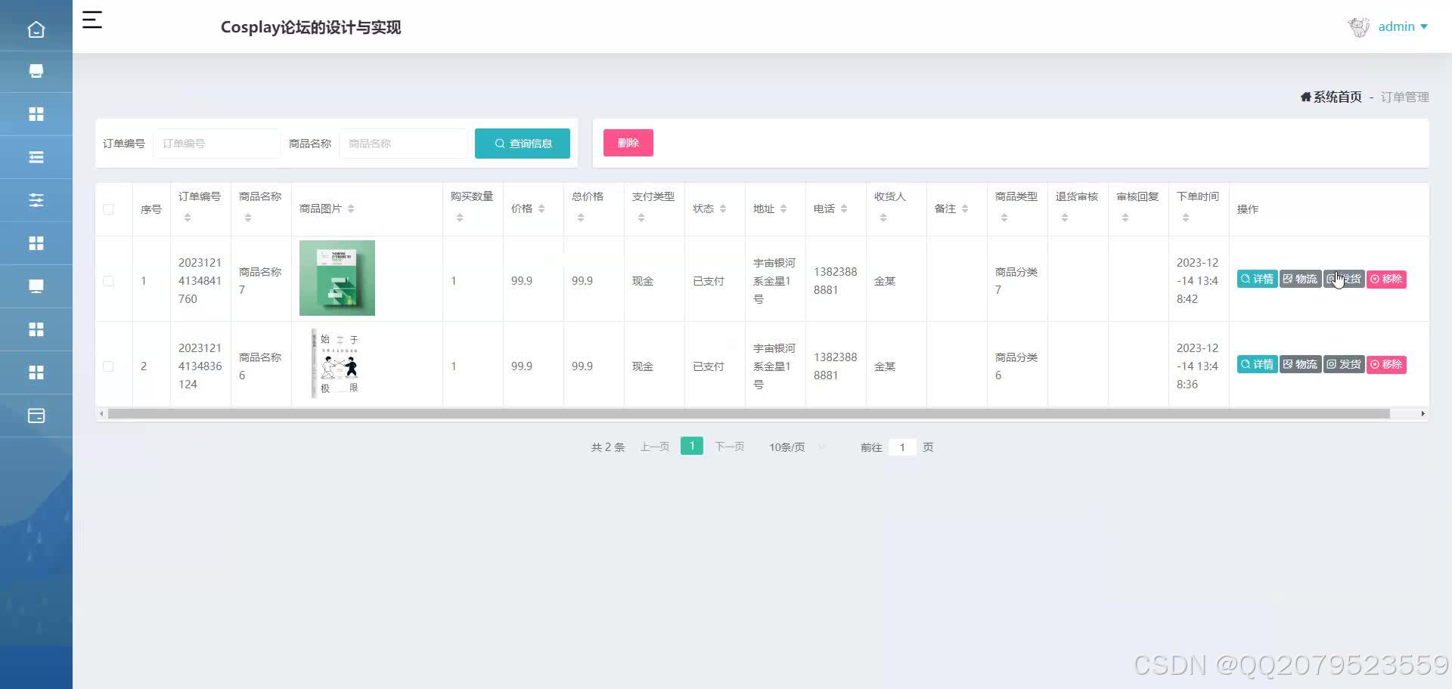The width and height of the screenshot is (1452, 689).
Task: Click 上一页 pagination button
Action: [x=654, y=447]
